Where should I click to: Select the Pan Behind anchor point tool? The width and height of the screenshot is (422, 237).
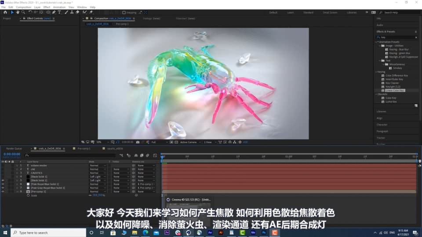[x=41, y=12]
